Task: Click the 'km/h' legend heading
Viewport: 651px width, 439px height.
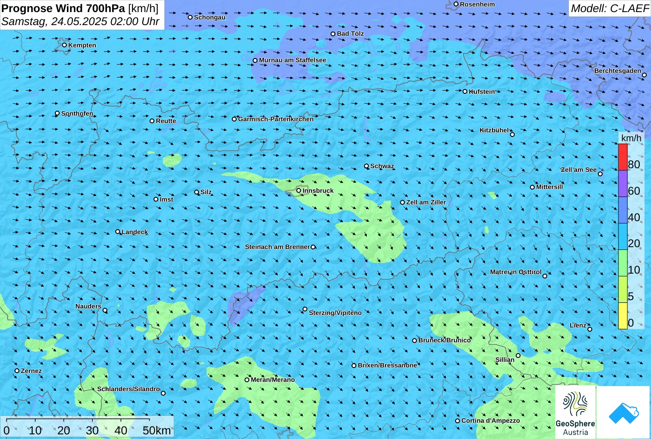Action: click(x=631, y=138)
